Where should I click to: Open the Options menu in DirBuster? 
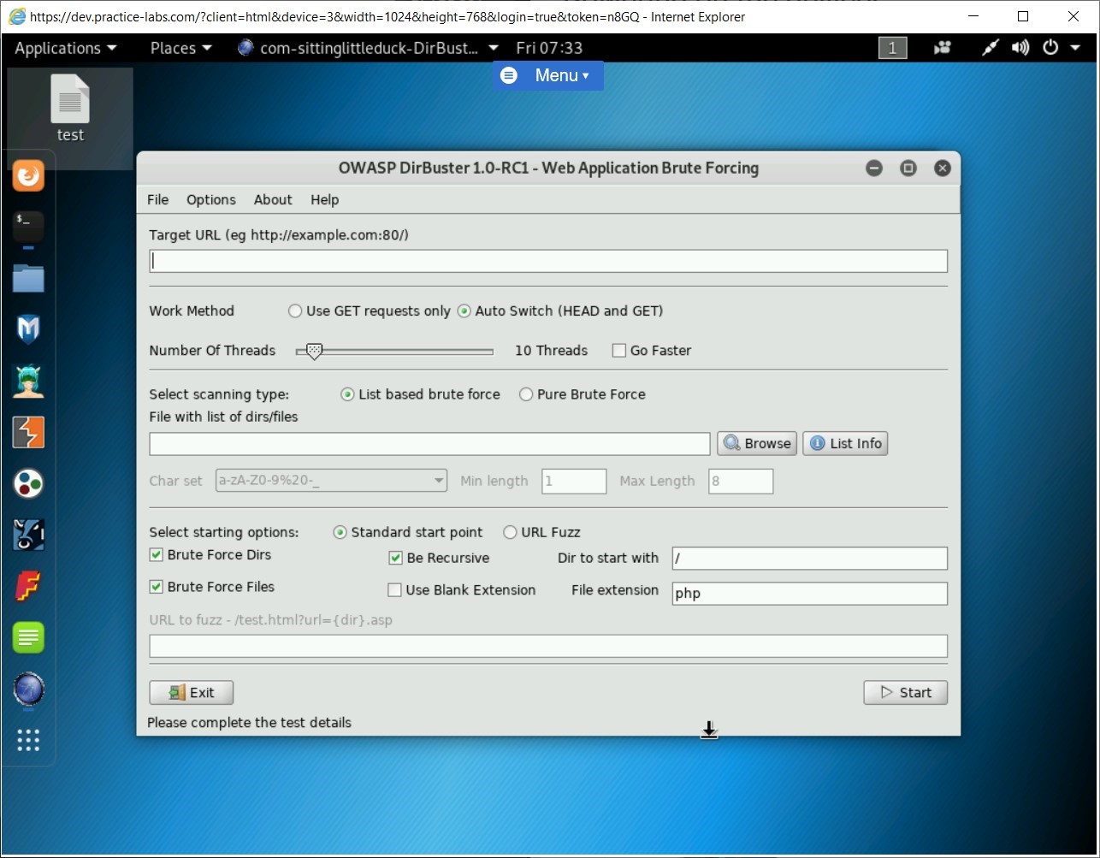[x=210, y=199]
